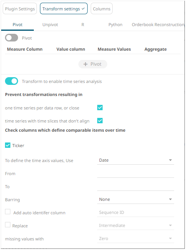Check the Replace missing values checkbox
The image size is (186, 250).
point(8,225)
